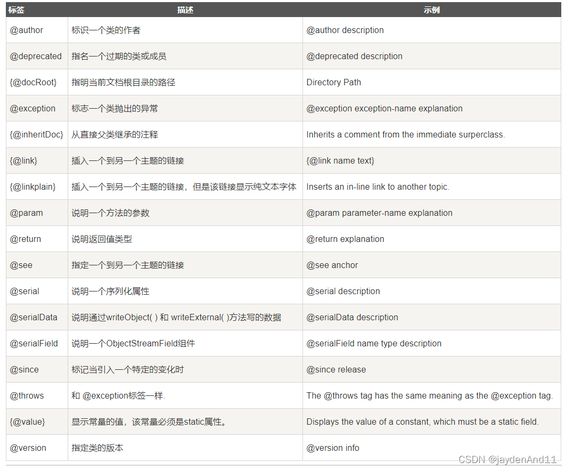Click description mentioning static属性
Image resolution: width=565 pixels, height=470 pixels.
pos(149,422)
